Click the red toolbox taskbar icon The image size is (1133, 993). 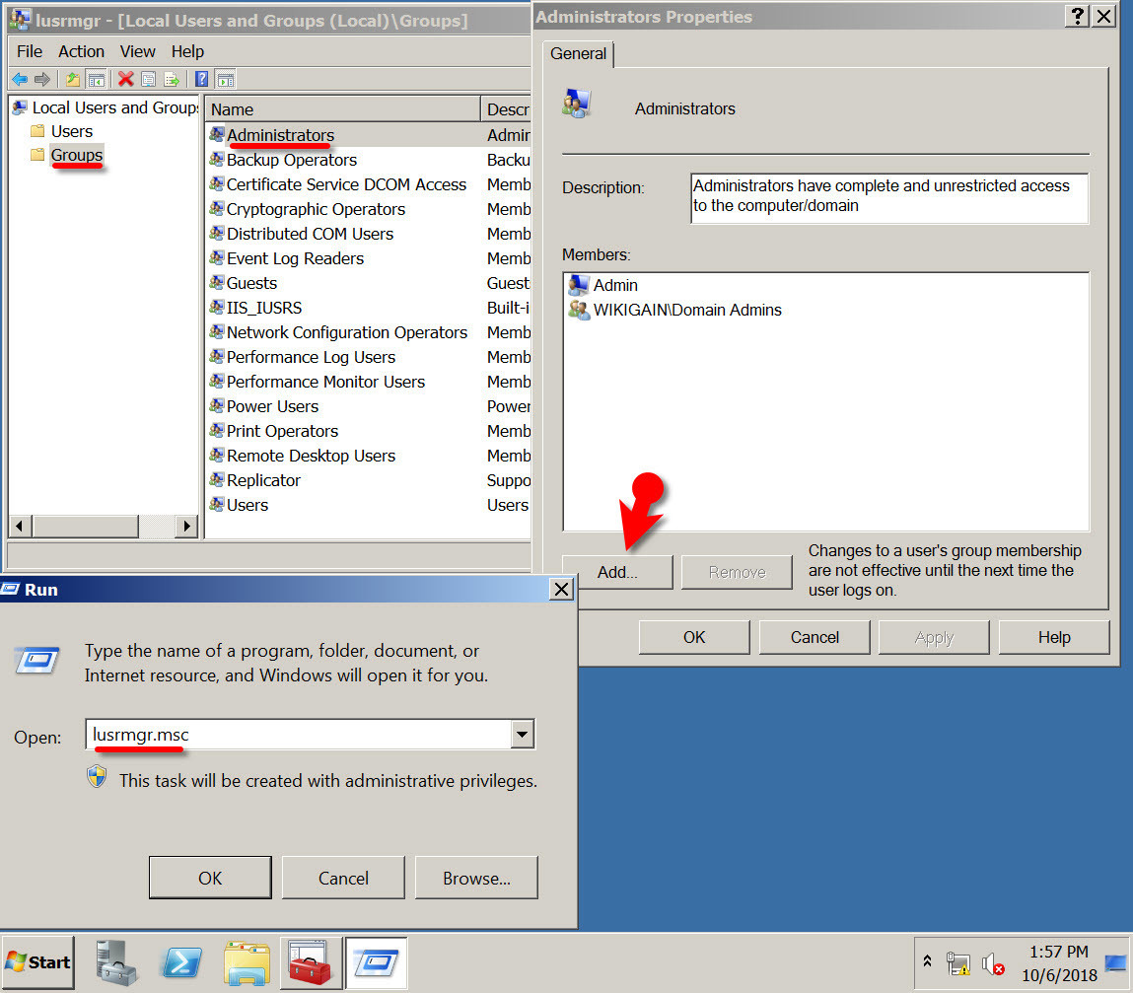click(x=311, y=962)
